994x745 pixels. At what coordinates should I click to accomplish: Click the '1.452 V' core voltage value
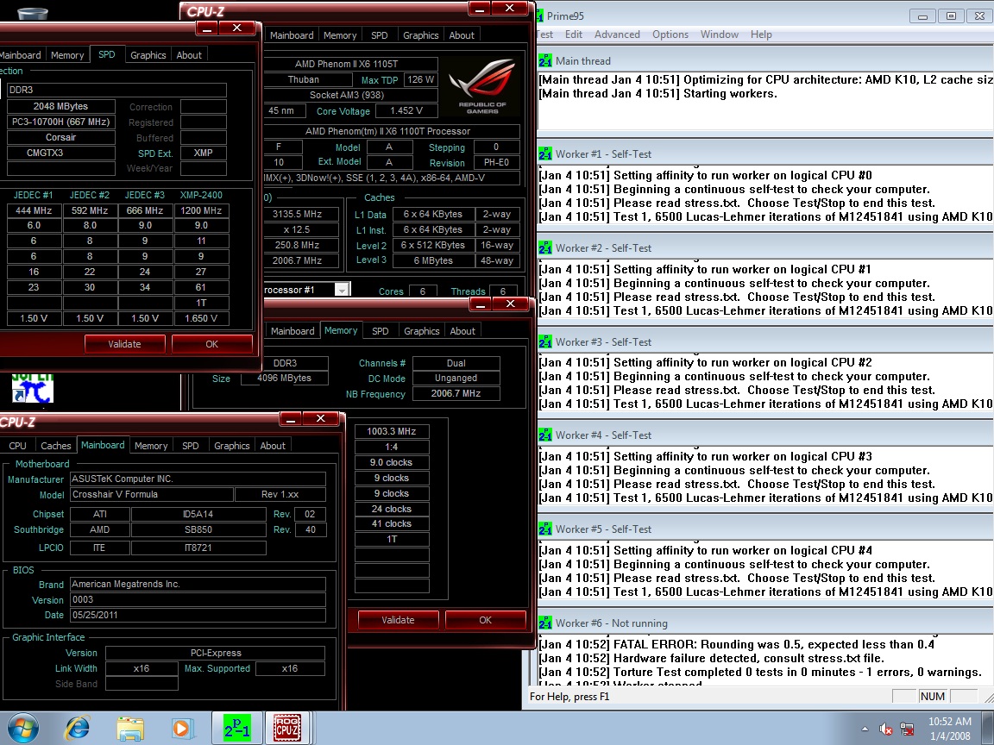click(406, 111)
